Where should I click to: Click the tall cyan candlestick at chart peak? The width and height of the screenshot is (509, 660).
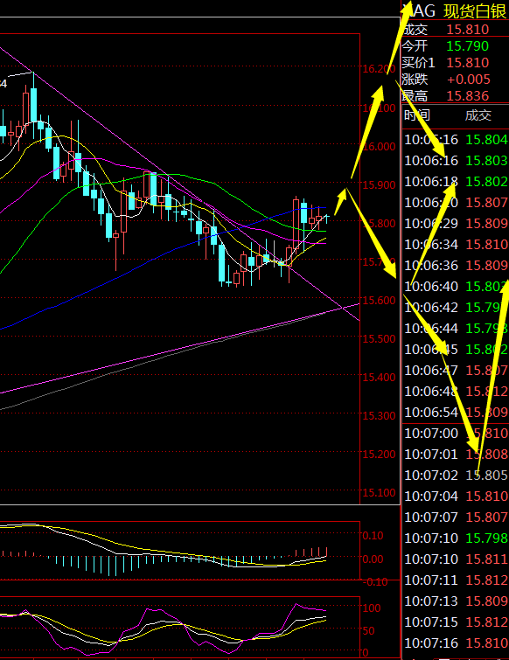click(x=34, y=105)
